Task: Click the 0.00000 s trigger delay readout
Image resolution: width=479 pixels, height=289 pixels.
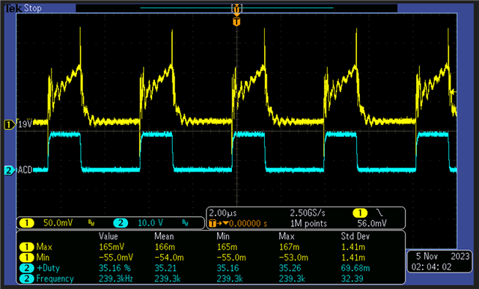Action: point(248,224)
